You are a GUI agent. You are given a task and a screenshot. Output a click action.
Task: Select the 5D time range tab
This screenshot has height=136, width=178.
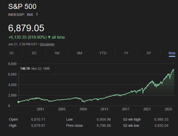pyautogui.click(x=34, y=53)
